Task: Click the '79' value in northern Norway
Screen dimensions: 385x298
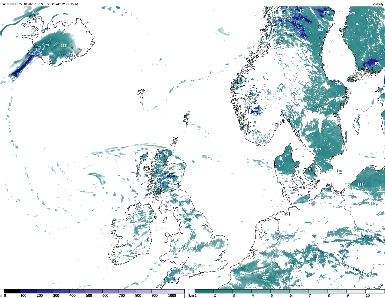Action: pos(295,22)
